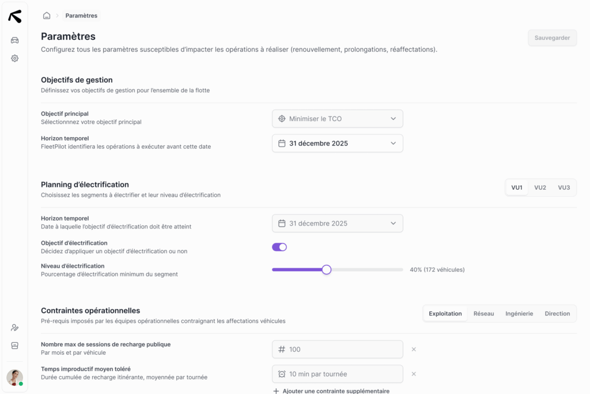Viewport: 590px width, 394px height.
Task: Open the electrification horizon date dropdown
Action: (337, 223)
